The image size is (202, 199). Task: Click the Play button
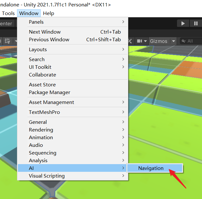coord(183,23)
